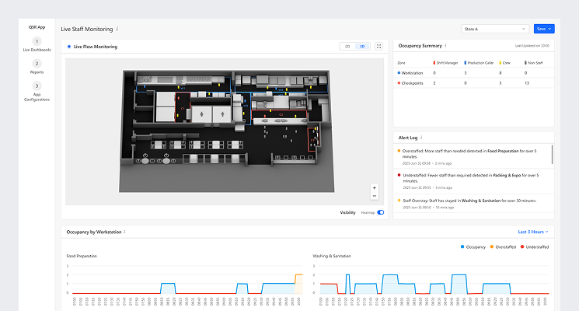Screen dimensions: 579x311
Task: Click info icon beside Occupancy by Workstation
Action: (124, 232)
